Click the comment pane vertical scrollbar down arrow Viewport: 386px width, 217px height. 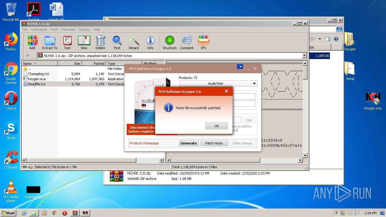[x=305, y=156]
